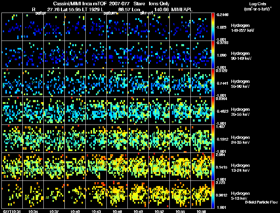Viewport: 280px width, 213px height.
Task: Click the Hydrogen 24-35 keV row label
Action: tap(240, 140)
